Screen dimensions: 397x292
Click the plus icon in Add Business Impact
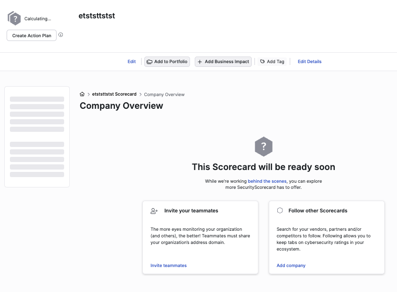tap(200, 62)
